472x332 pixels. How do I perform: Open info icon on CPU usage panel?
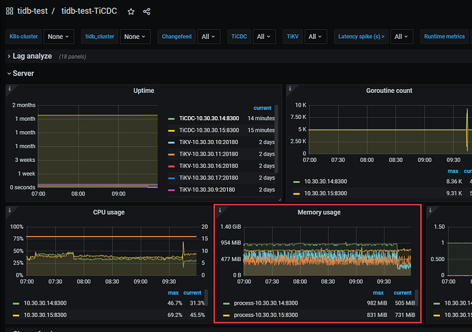(x=10, y=210)
